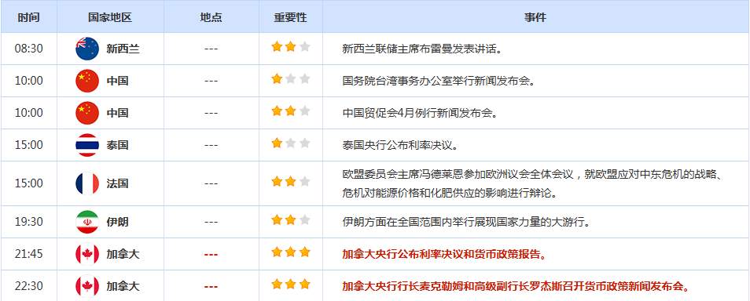
Task: Click three-star rating in 22:30 row
Action: point(290,285)
